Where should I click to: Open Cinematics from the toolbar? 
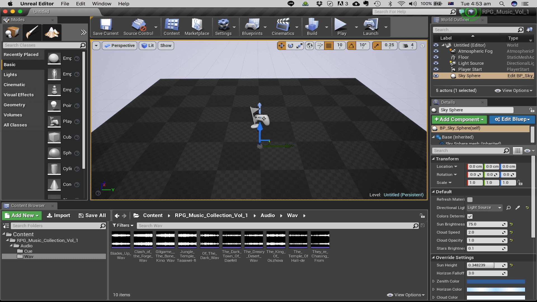point(283,27)
